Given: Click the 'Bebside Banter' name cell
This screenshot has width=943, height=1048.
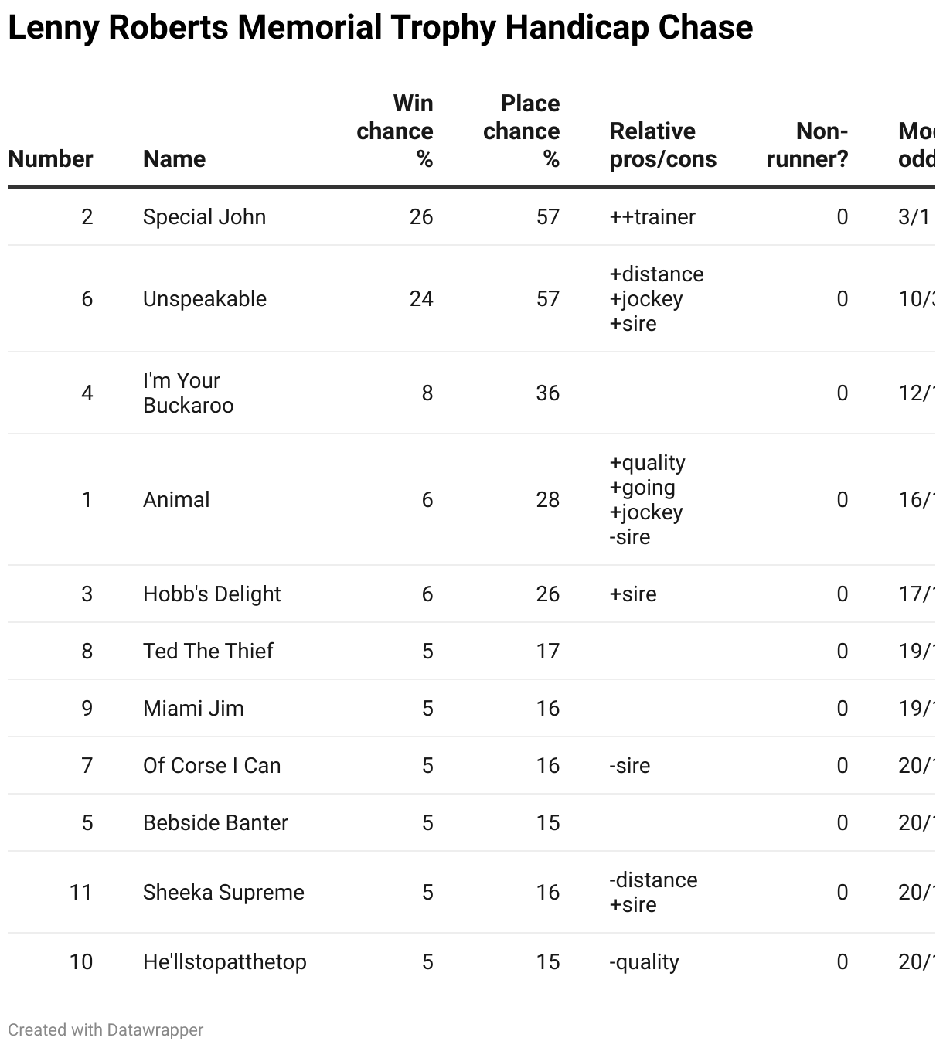Looking at the screenshot, I should pos(215,823).
